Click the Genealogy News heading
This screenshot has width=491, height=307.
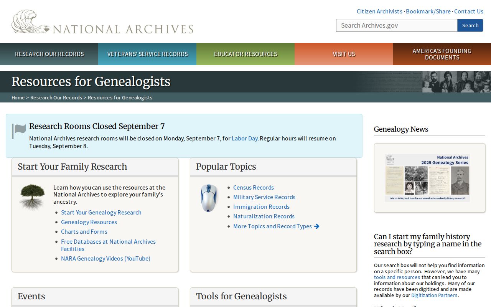[401, 129]
